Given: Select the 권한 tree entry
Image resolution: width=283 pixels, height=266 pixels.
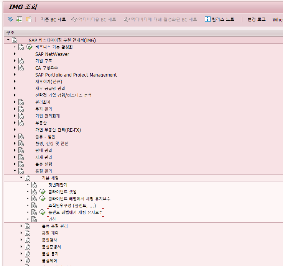Looking at the screenshot, I should (52, 219).
